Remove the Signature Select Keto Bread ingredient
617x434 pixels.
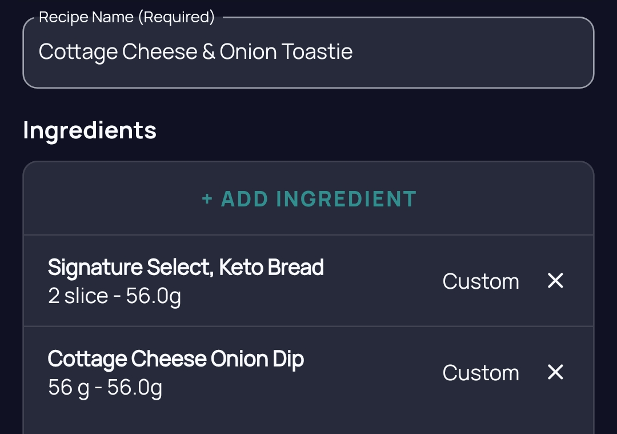(x=555, y=281)
